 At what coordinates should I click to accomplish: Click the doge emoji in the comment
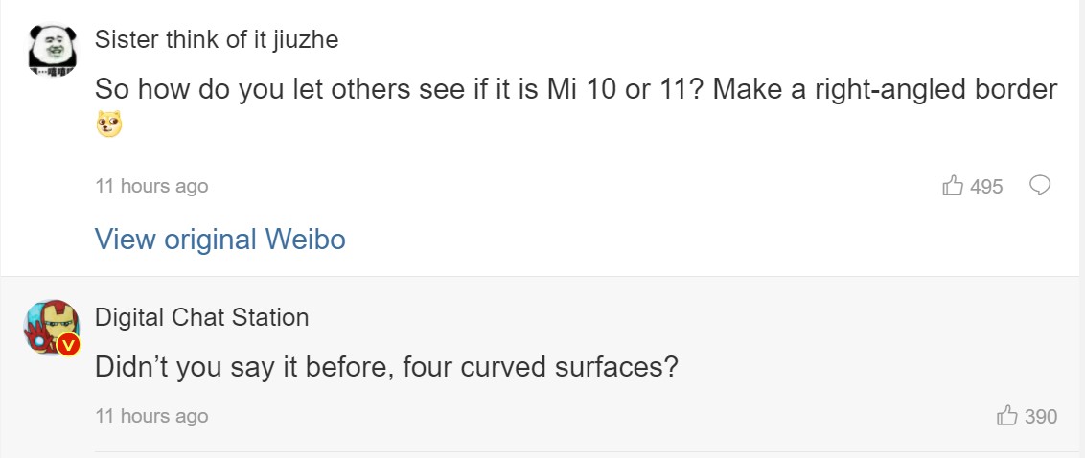click(109, 125)
